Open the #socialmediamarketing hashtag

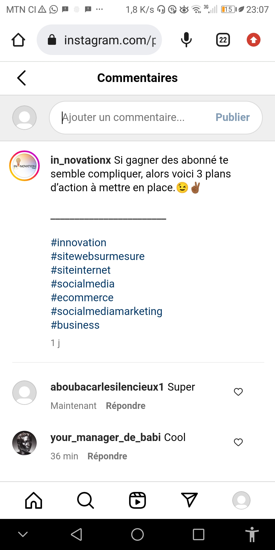pos(106,311)
